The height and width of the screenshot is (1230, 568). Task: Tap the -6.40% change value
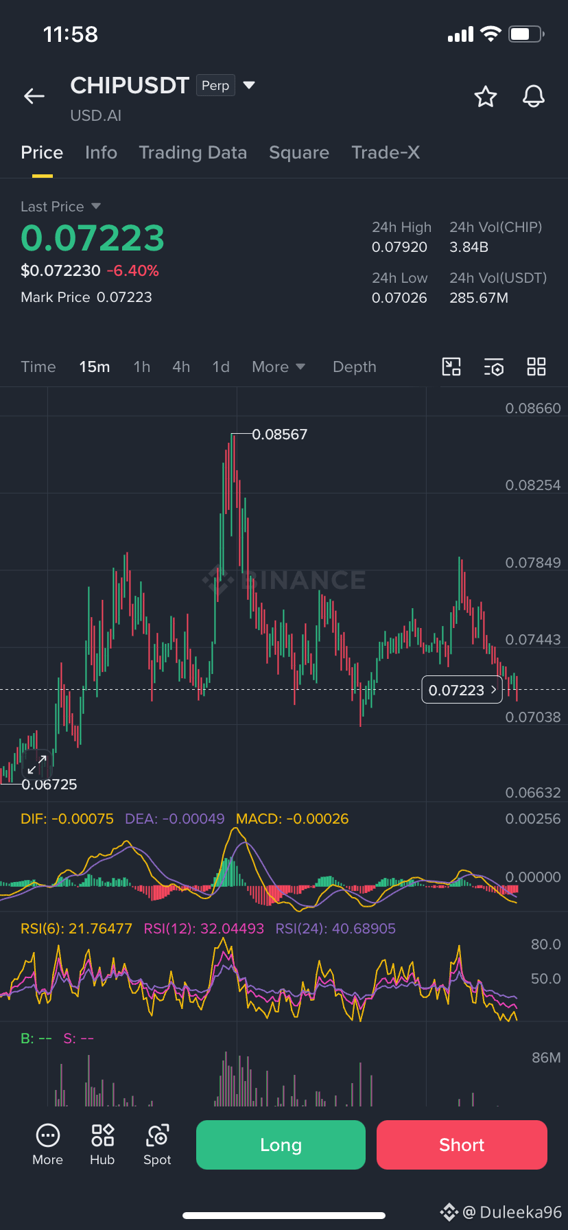tap(133, 270)
